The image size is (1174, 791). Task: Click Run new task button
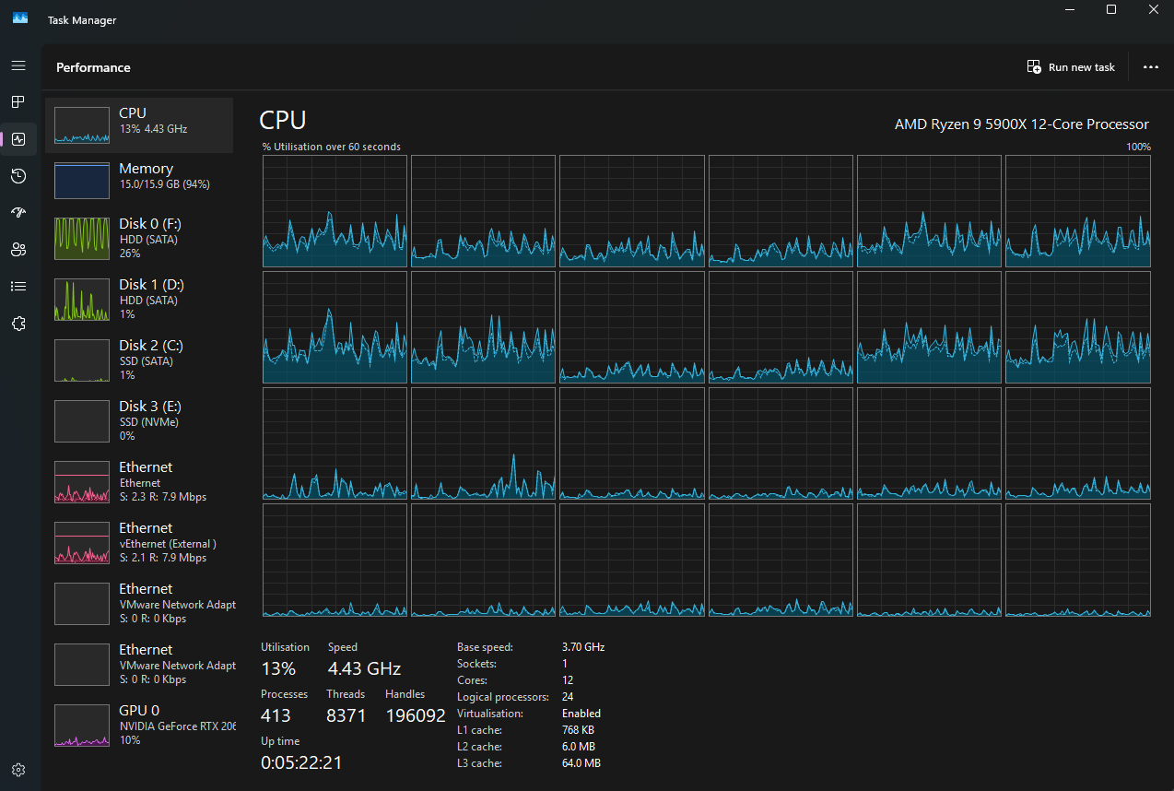click(x=1071, y=67)
